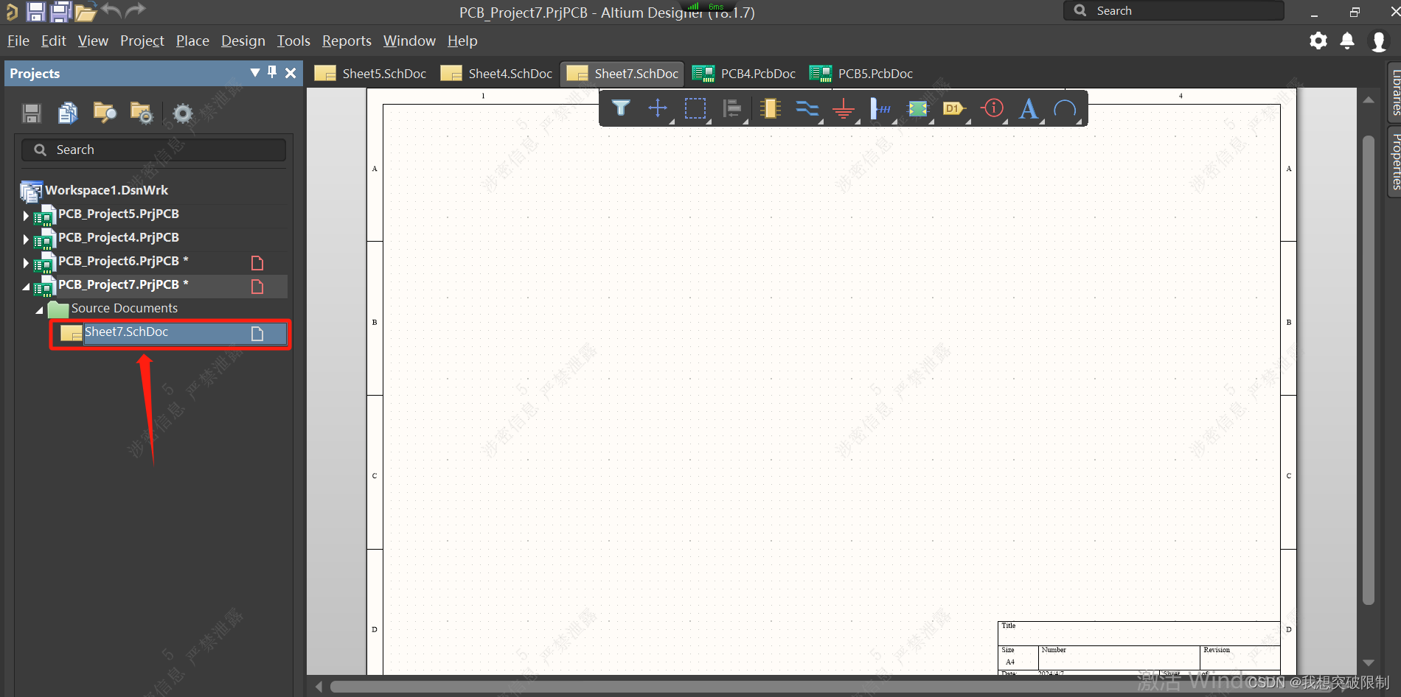Open the Place menu
Screen dimensions: 1401x697
tap(192, 41)
